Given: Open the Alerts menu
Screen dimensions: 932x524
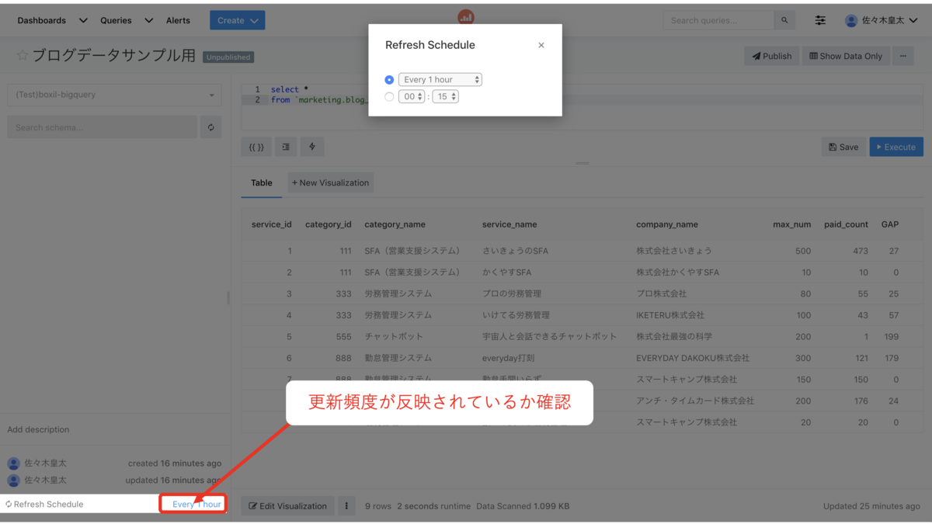Looking at the screenshot, I should pos(178,20).
